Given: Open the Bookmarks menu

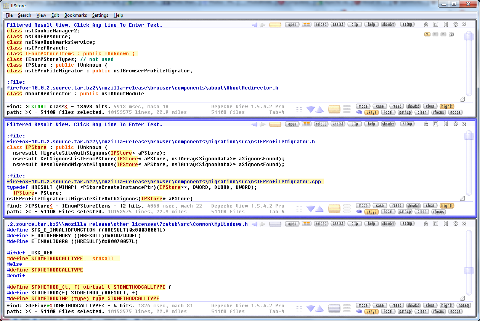Looking at the screenshot, I should (75, 15).
